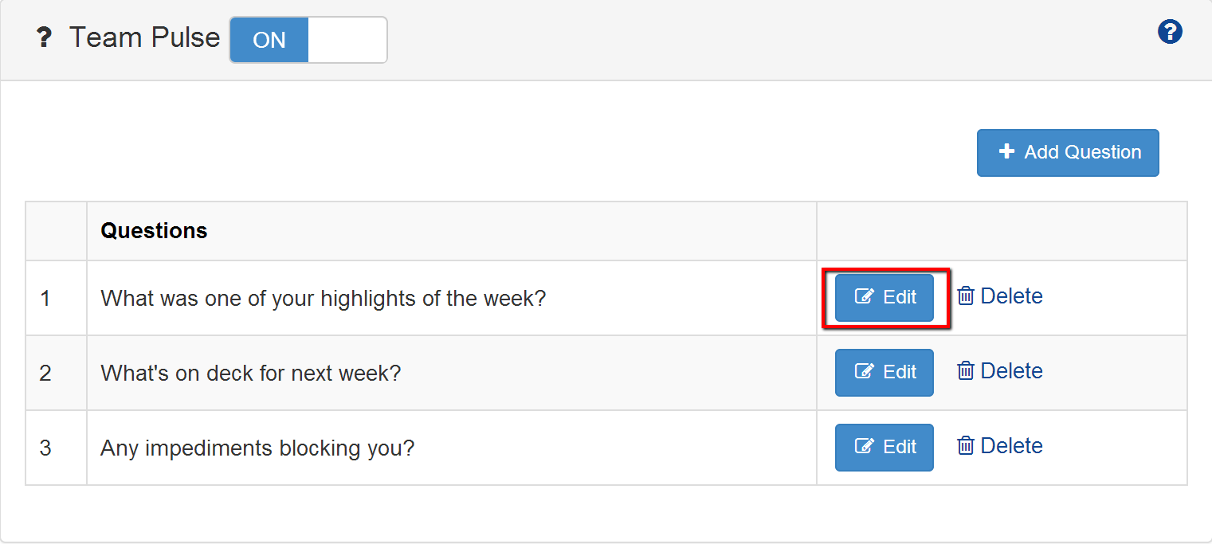Image resolution: width=1212 pixels, height=544 pixels.
Task: Click the 'Any impediments blocking you?' text
Action: [257, 448]
